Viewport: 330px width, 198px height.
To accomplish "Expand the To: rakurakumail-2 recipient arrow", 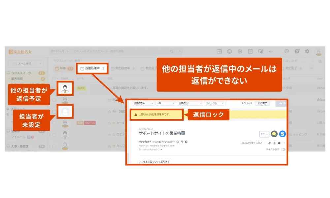I will [161, 149].
